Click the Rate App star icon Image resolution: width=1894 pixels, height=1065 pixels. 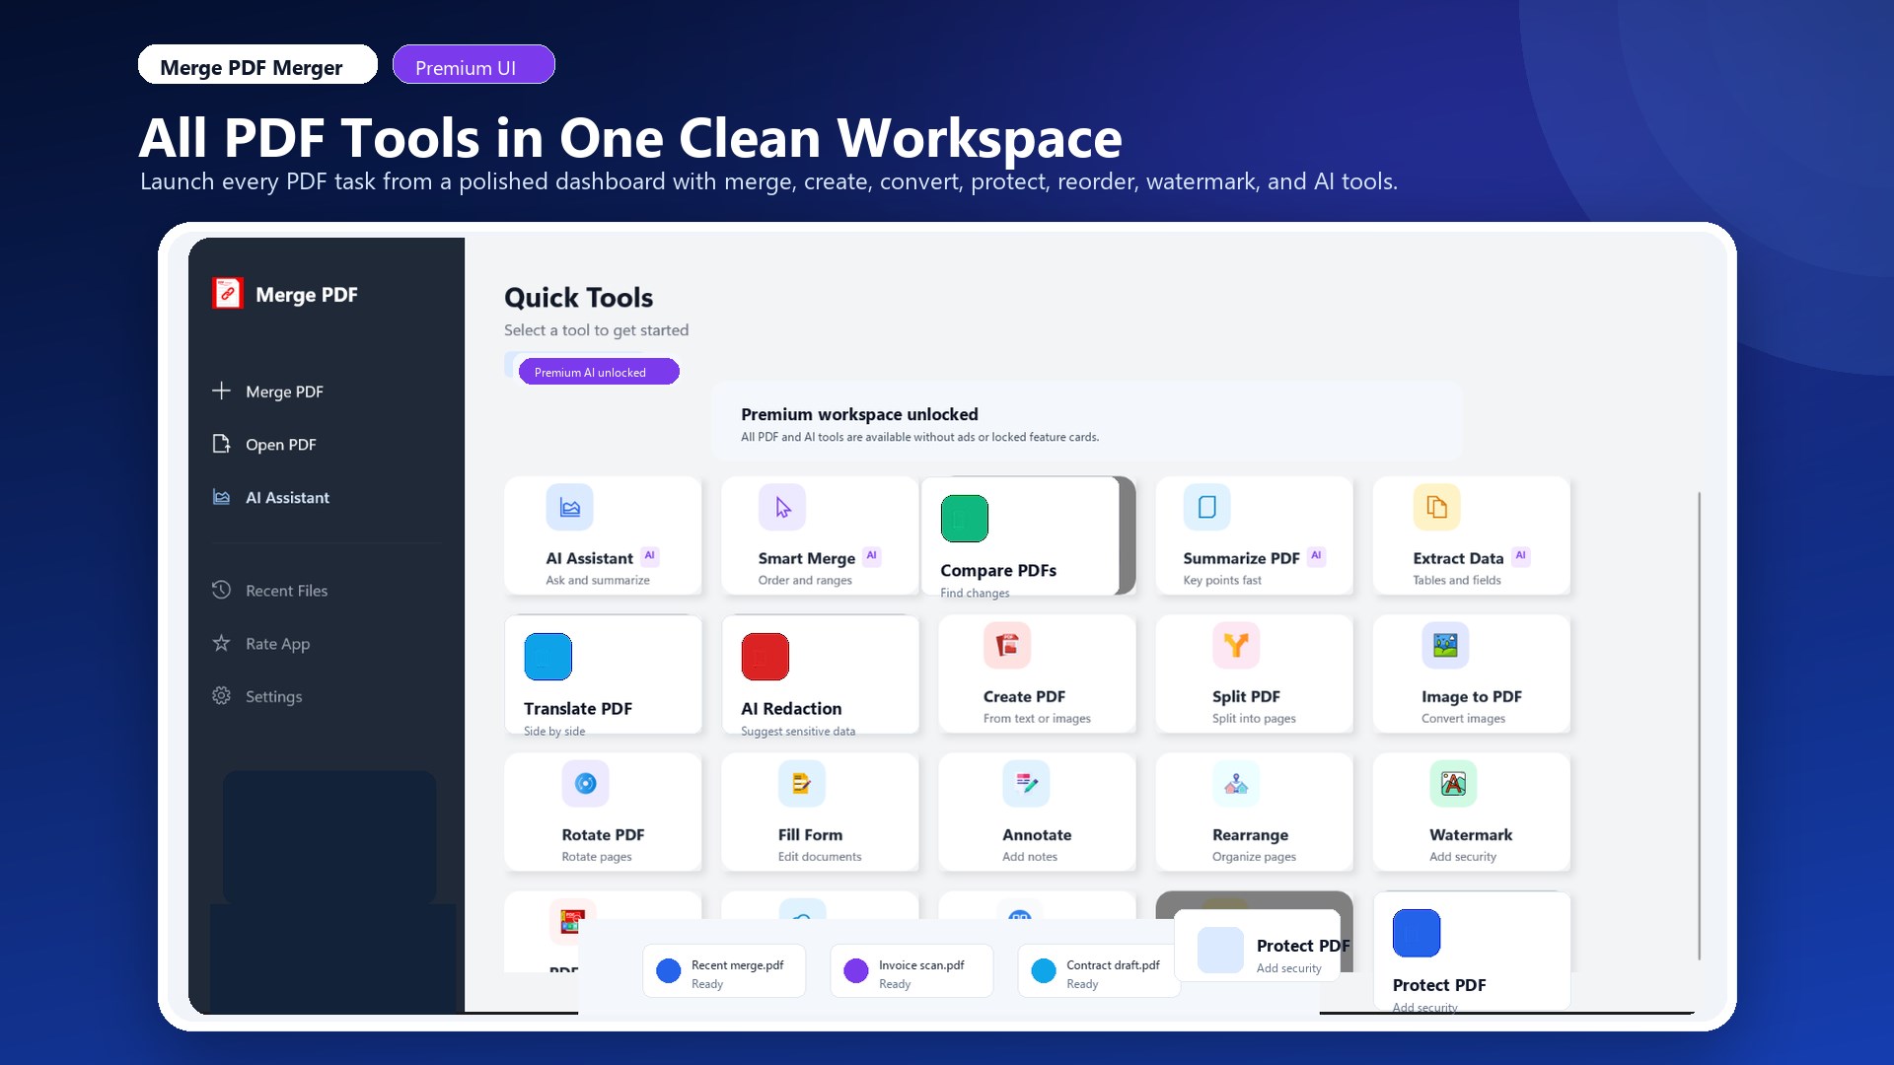coord(221,643)
